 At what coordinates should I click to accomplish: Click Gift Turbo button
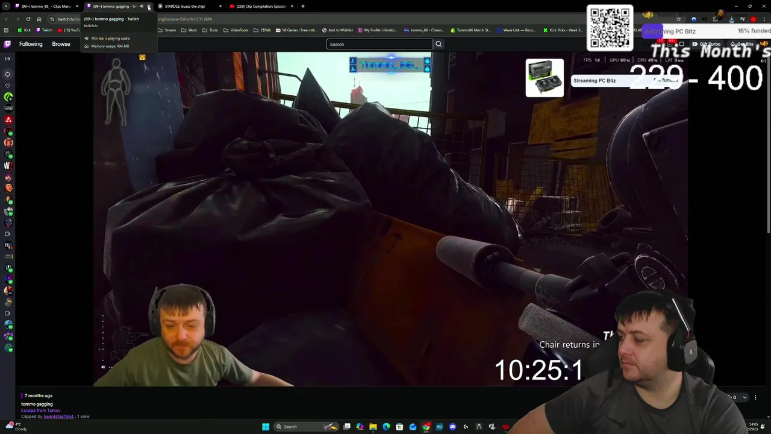tap(707, 44)
